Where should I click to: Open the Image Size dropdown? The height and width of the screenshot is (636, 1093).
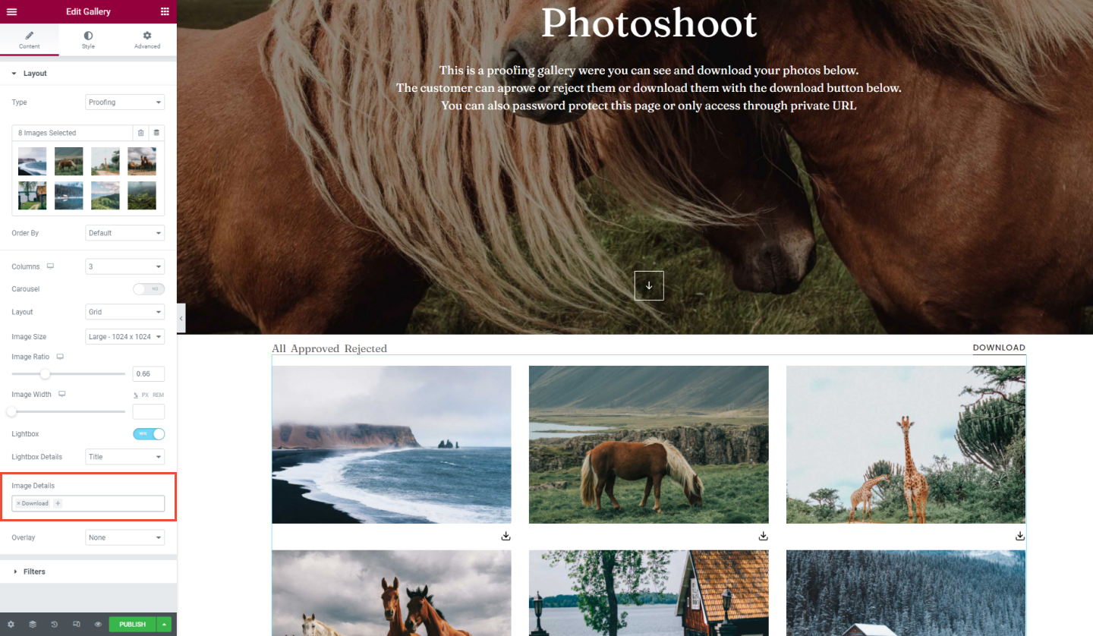tap(125, 336)
